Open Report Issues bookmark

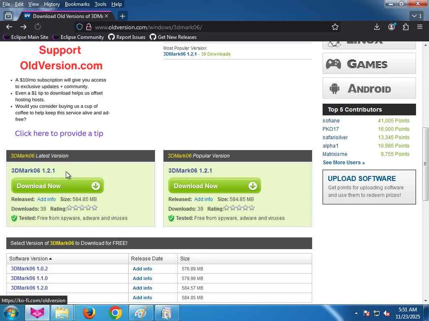[127, 37]
